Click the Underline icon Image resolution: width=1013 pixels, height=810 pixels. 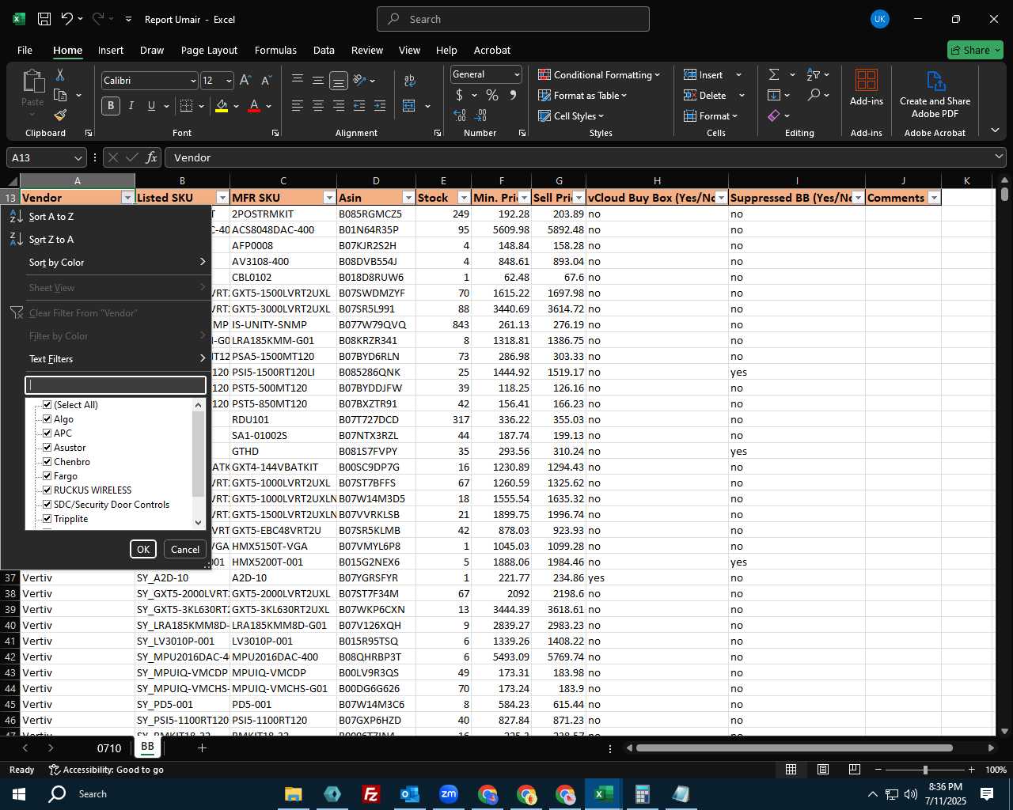151,105
